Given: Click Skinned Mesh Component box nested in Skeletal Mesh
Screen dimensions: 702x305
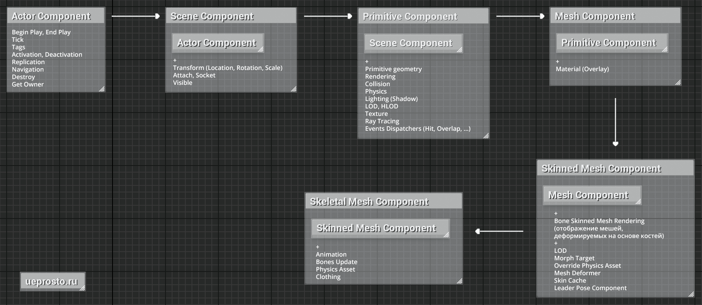Looking at the screenshot, I should pos(381,228).
